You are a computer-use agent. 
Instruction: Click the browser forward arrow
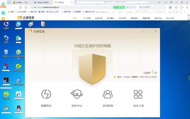(15, 7)
